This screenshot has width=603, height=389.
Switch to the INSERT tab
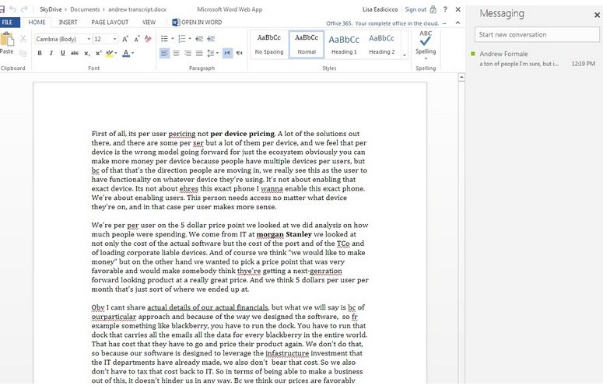(68, 23)
